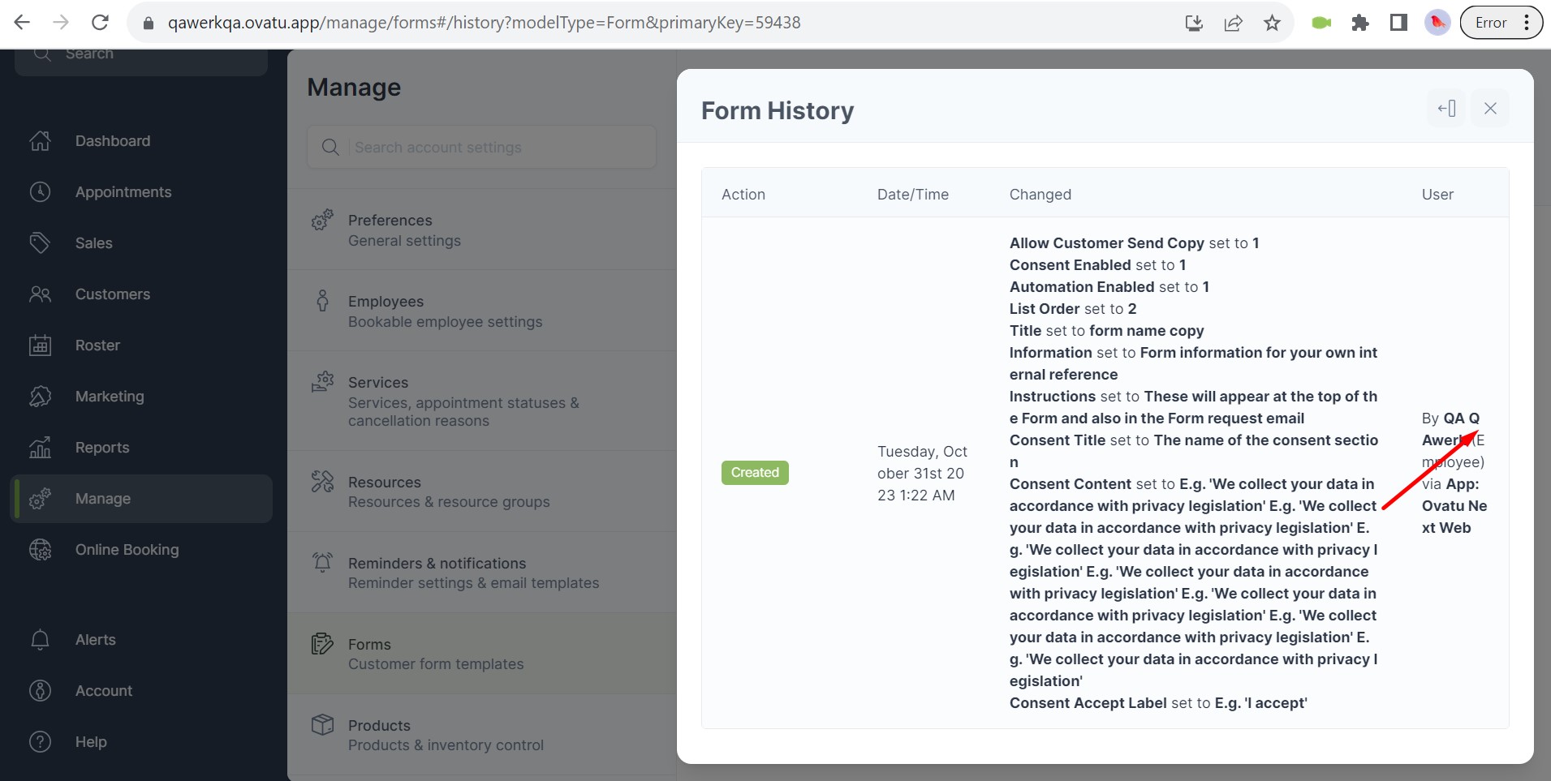The image size is (1551, 781).
Task: Open Appointments clock icon in sidebar
Action: [40, 192]
